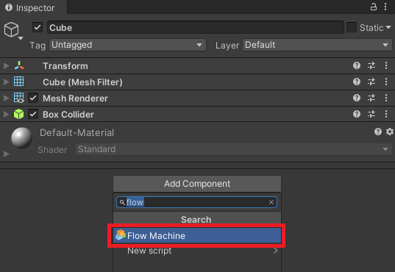Open Cube (Mesh Filter) presets
This screenshot has height=272, width=395.
[371, 82]
